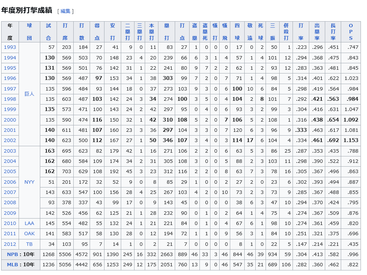Open the TB team link
The width and height of the screenshot is (367, 275).
(29, 244)
